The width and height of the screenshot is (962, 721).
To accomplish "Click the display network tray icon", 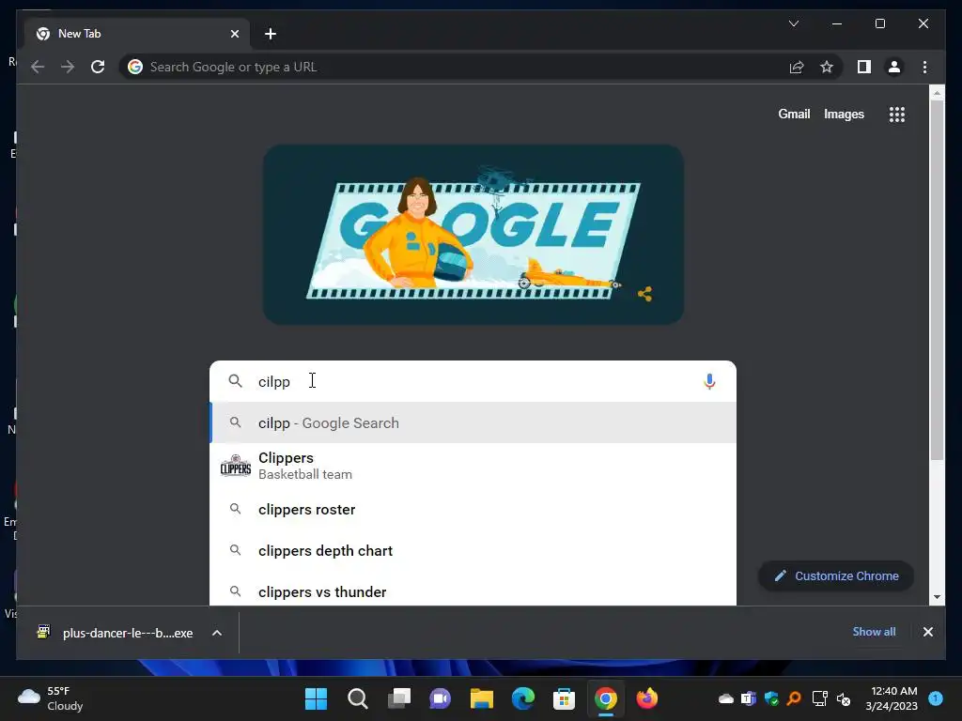I will coord(819,698).
